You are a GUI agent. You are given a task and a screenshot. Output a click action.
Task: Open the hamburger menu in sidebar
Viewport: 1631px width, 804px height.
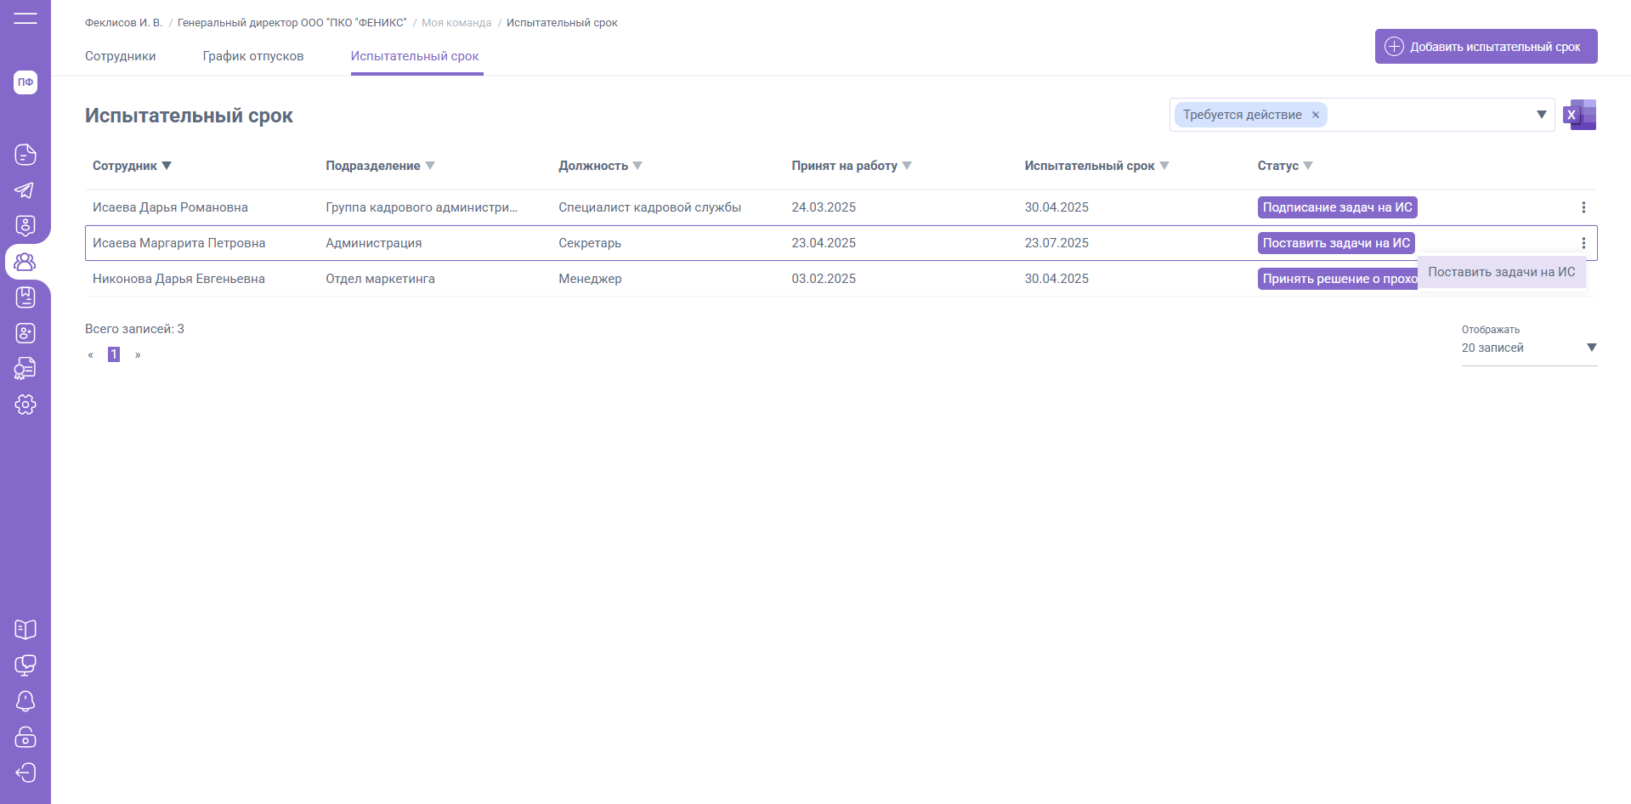[25, 18]
